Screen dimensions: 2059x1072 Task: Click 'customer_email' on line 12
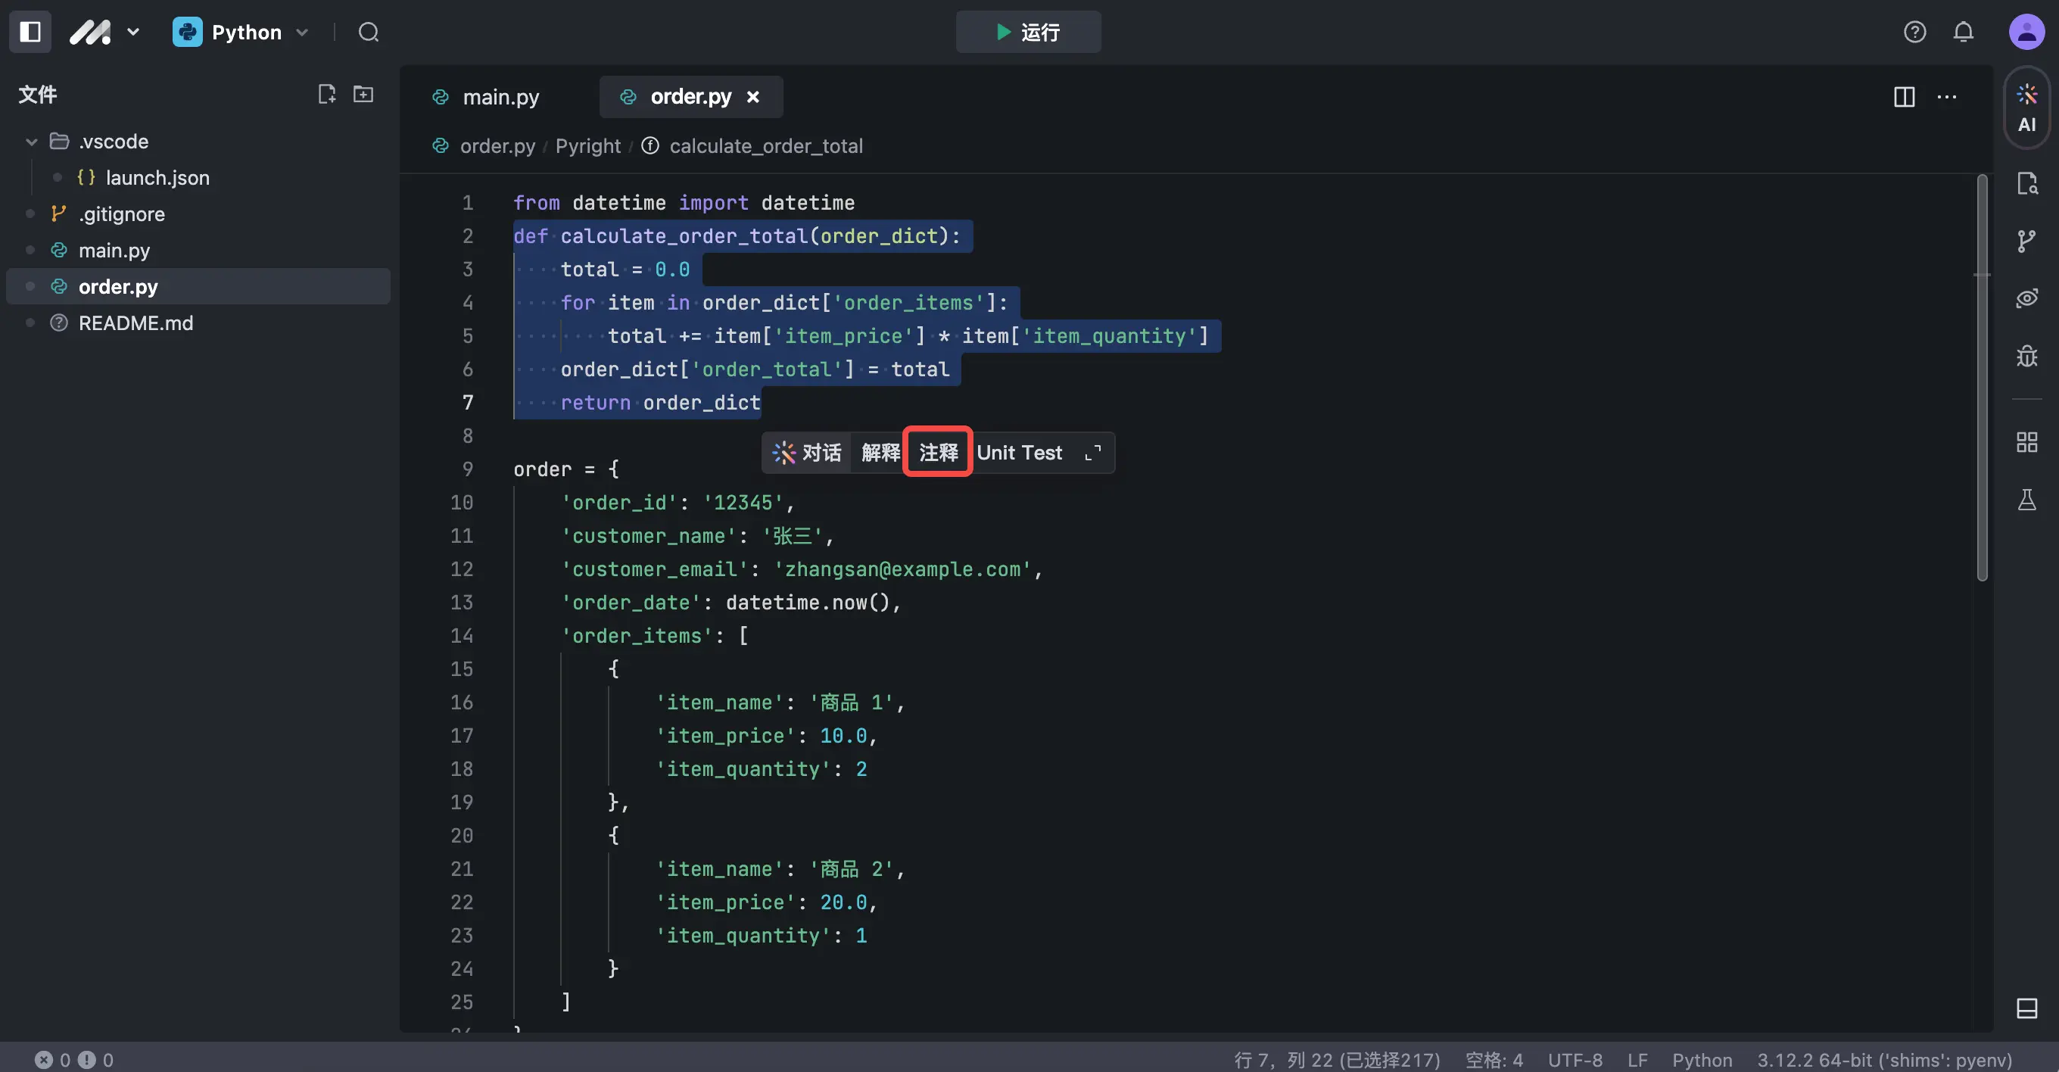[655, 569]
